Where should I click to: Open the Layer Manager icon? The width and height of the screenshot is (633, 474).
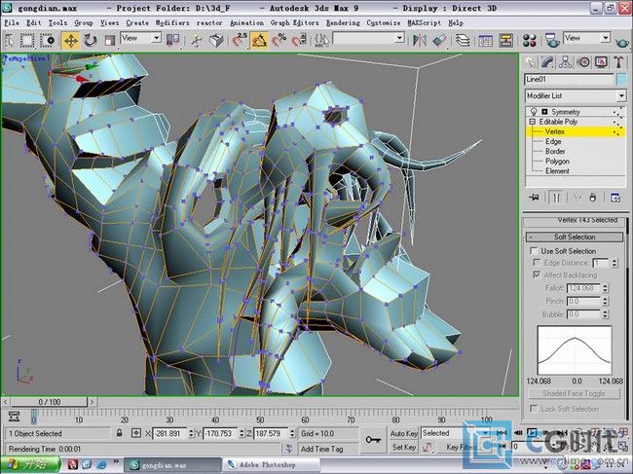463,40
